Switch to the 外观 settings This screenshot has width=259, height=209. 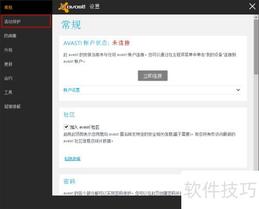click(8, 50)
